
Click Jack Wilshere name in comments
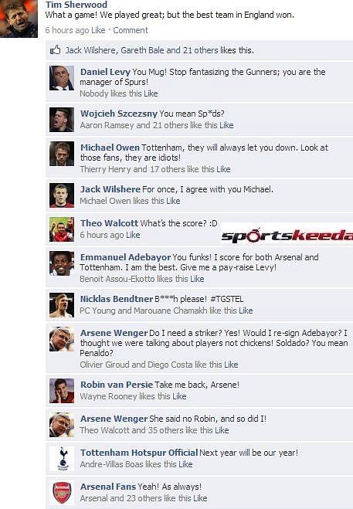click(x=110, y=189)
